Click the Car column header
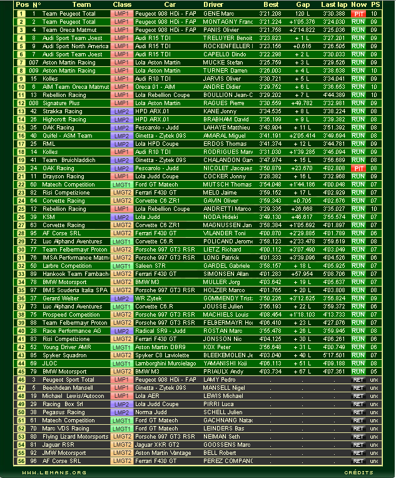 click(170, 4)
